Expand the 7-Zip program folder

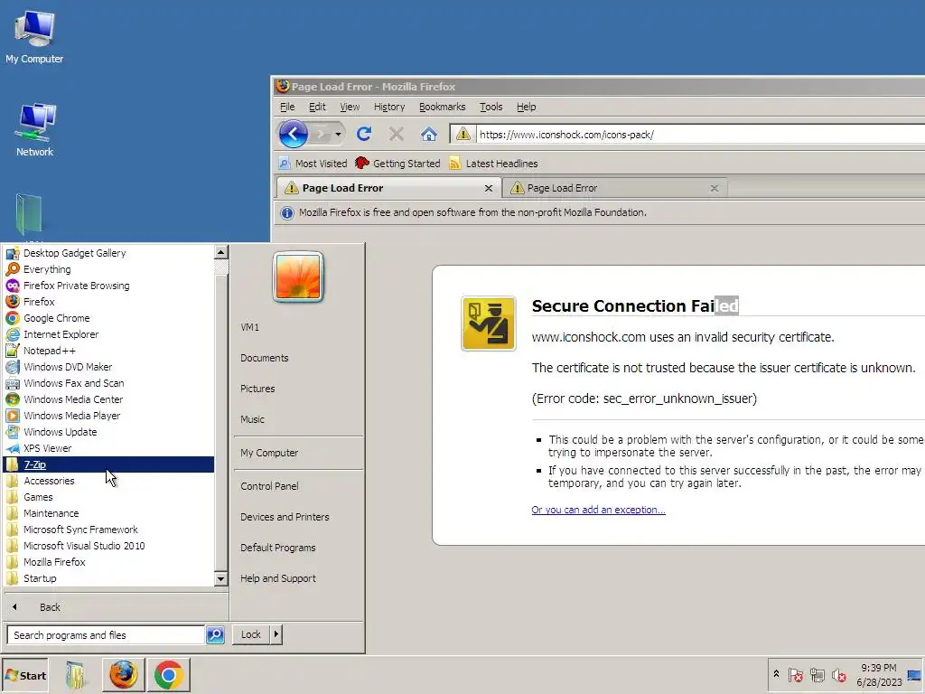pyautogui.click(x=108, y=464)
